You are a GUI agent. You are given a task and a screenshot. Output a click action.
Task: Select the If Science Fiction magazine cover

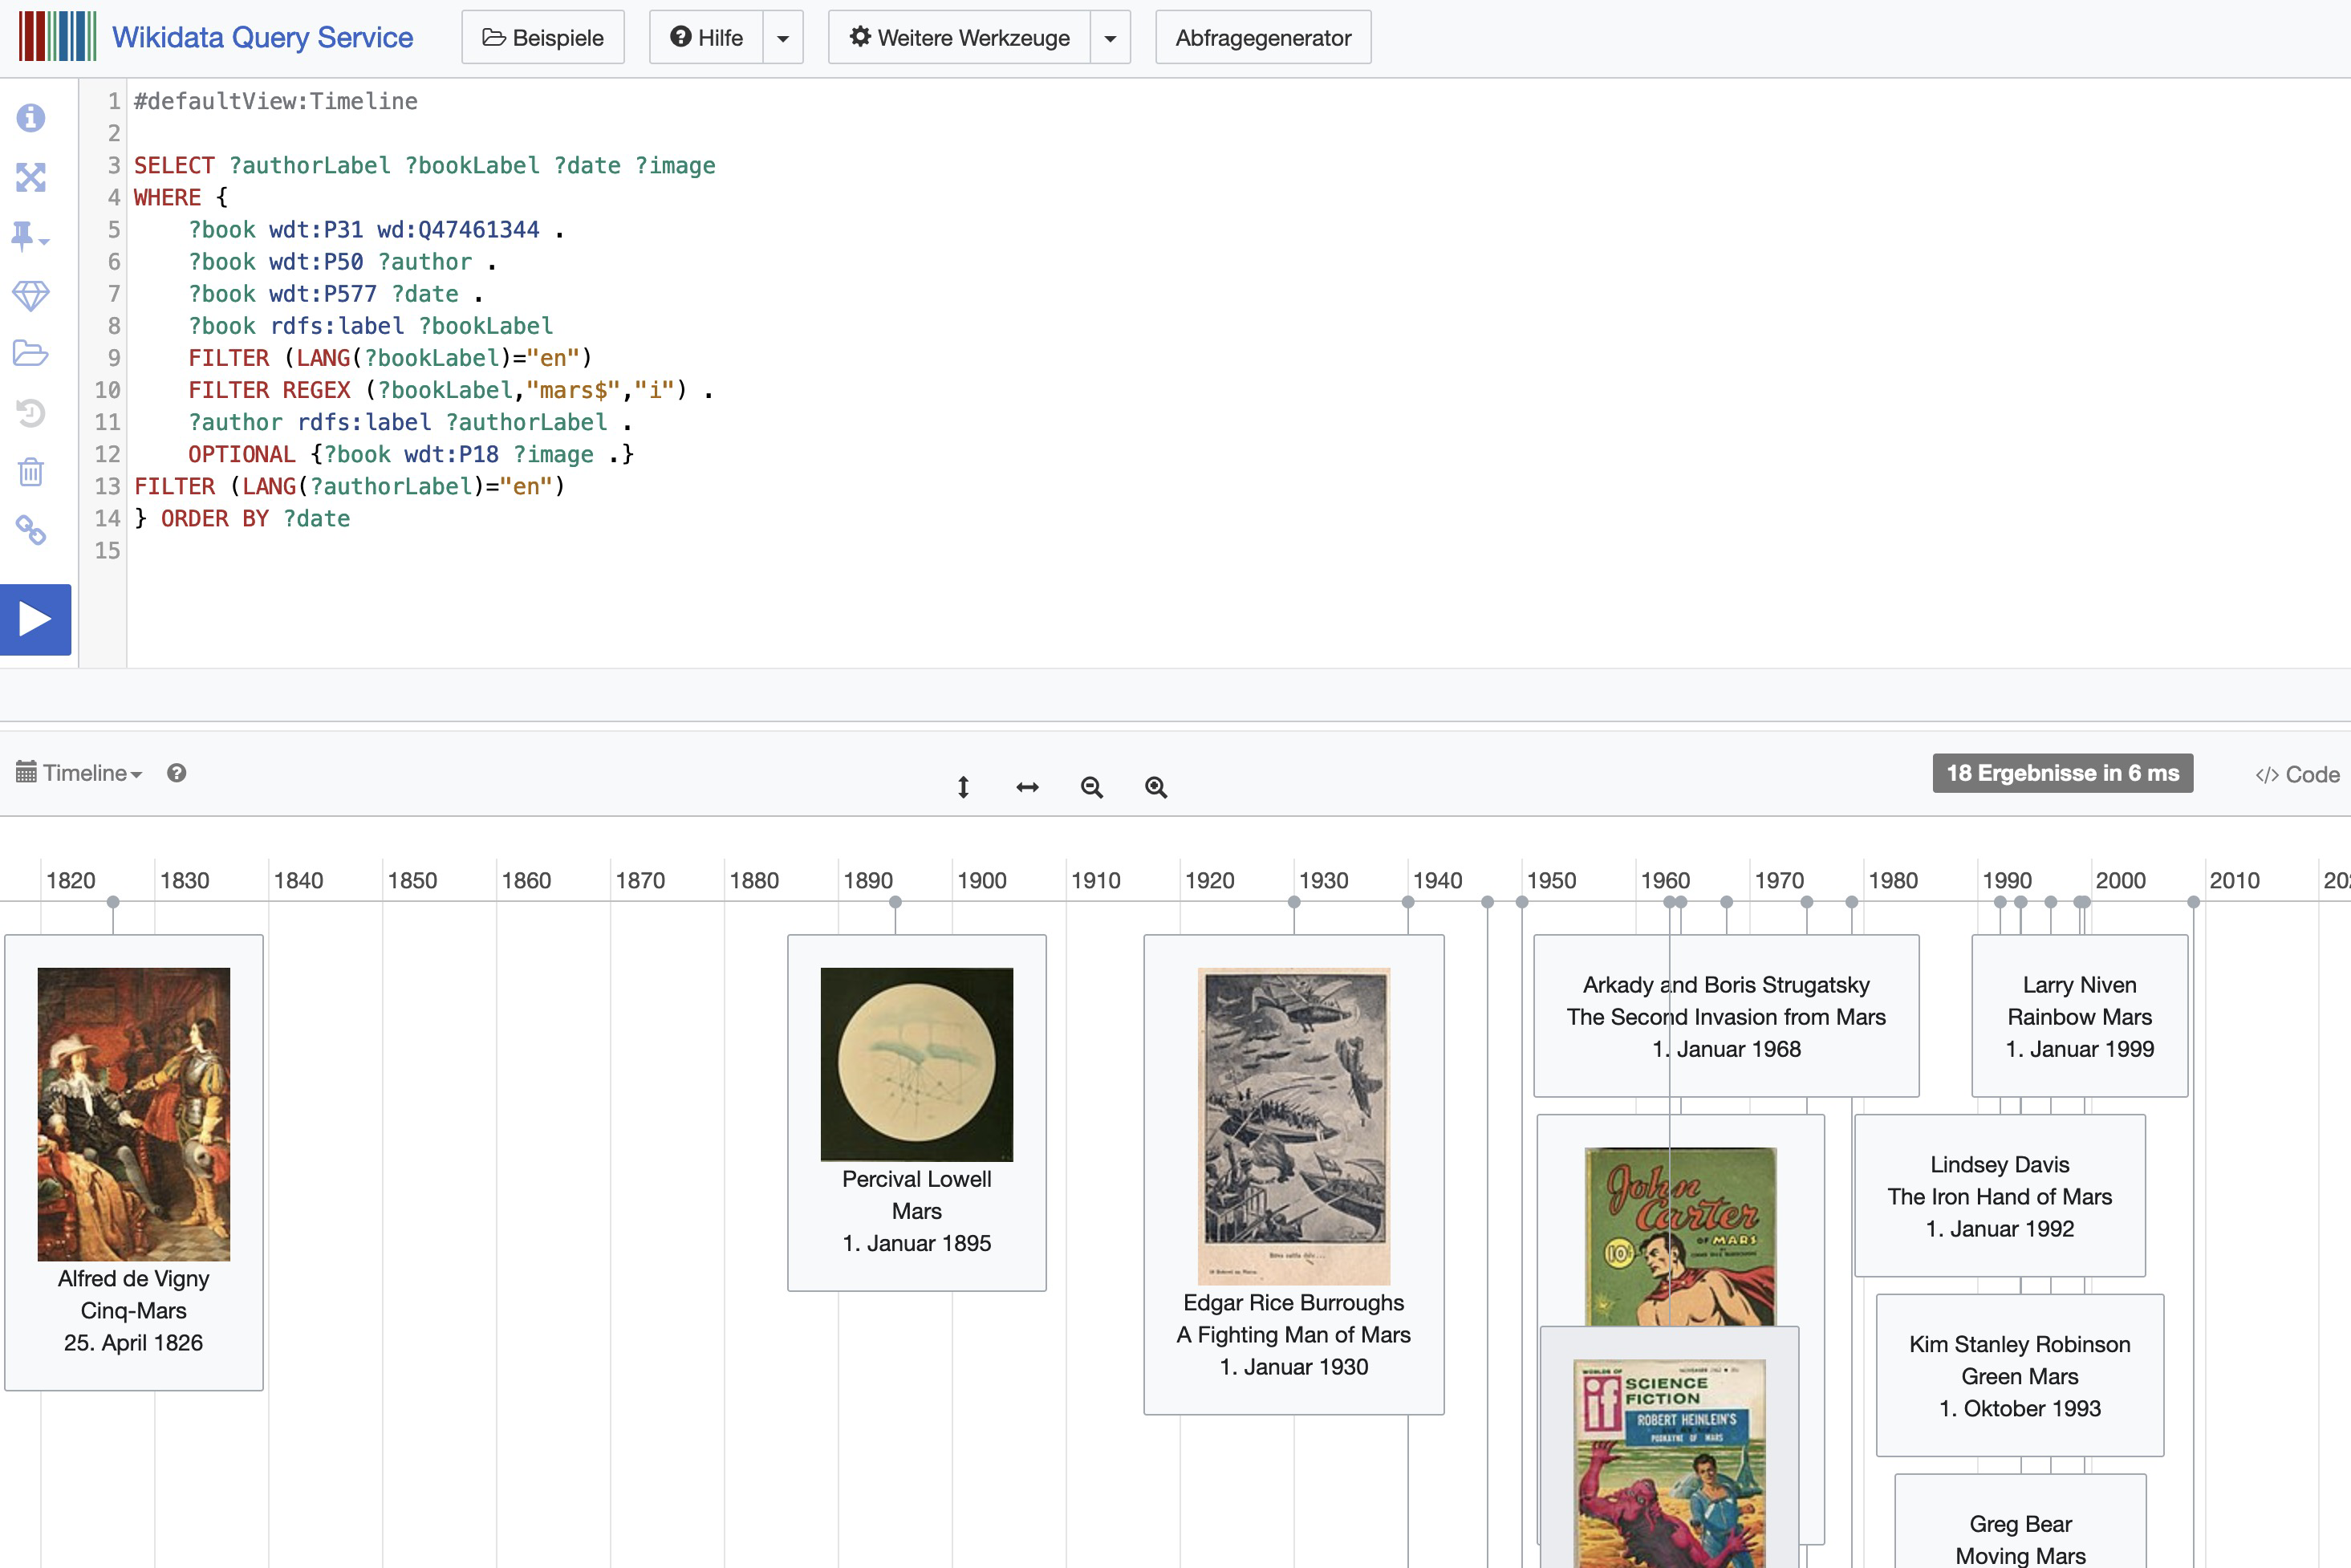click(1669, 1463)
